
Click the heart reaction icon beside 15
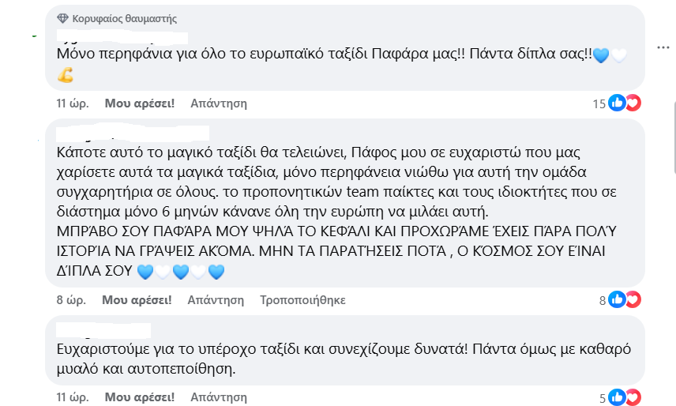click(x=633, y=103)
